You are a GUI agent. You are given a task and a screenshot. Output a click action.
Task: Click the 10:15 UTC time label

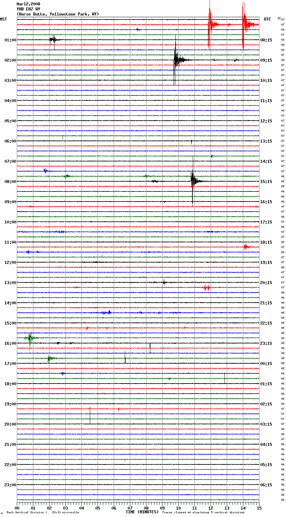[x=266, y=81]
